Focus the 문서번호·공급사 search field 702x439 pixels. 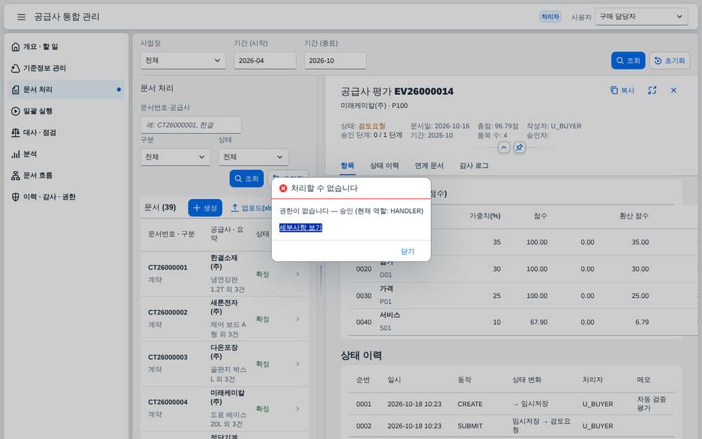tap(191, 125)
